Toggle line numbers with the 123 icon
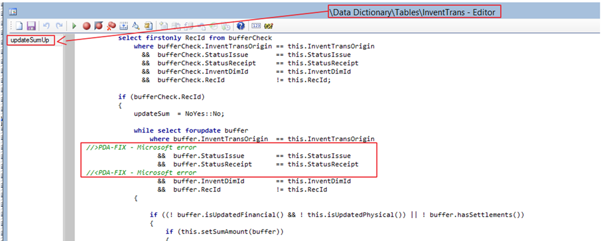Image resolution: width=603 pixels, height=241 pixels. (256, 26)
